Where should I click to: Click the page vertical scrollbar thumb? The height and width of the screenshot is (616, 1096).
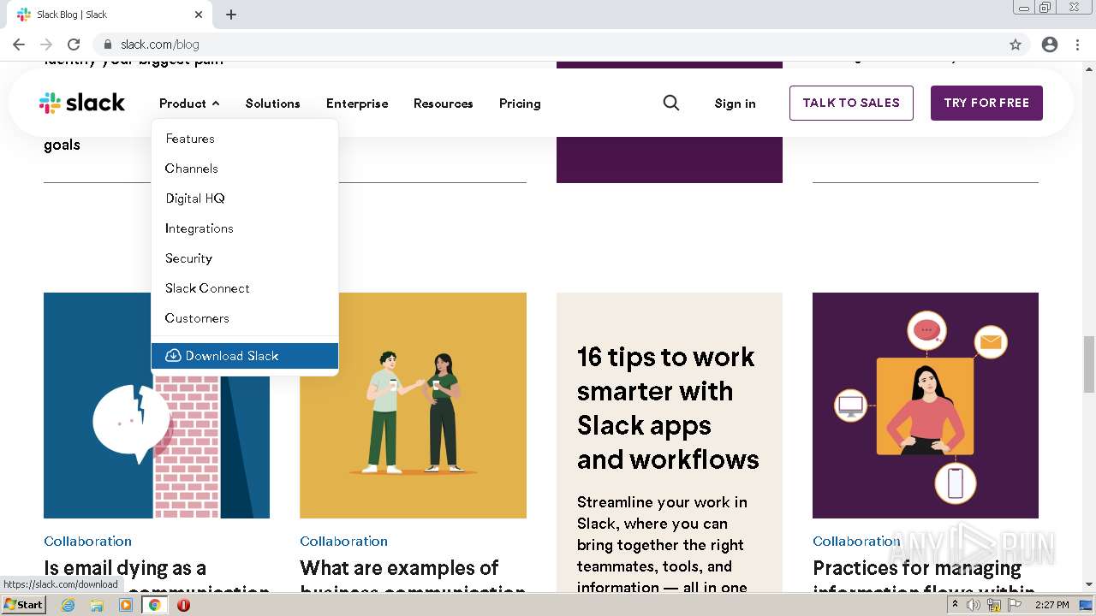pos(1088,364)
